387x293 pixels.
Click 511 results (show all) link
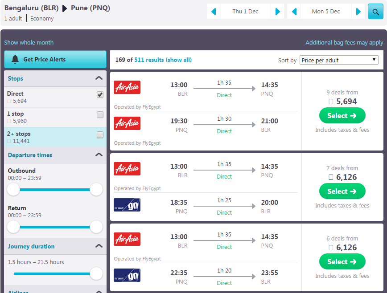(163, 60)
